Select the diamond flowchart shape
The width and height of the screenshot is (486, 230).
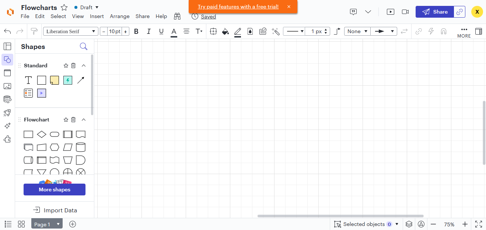(41, 134)
